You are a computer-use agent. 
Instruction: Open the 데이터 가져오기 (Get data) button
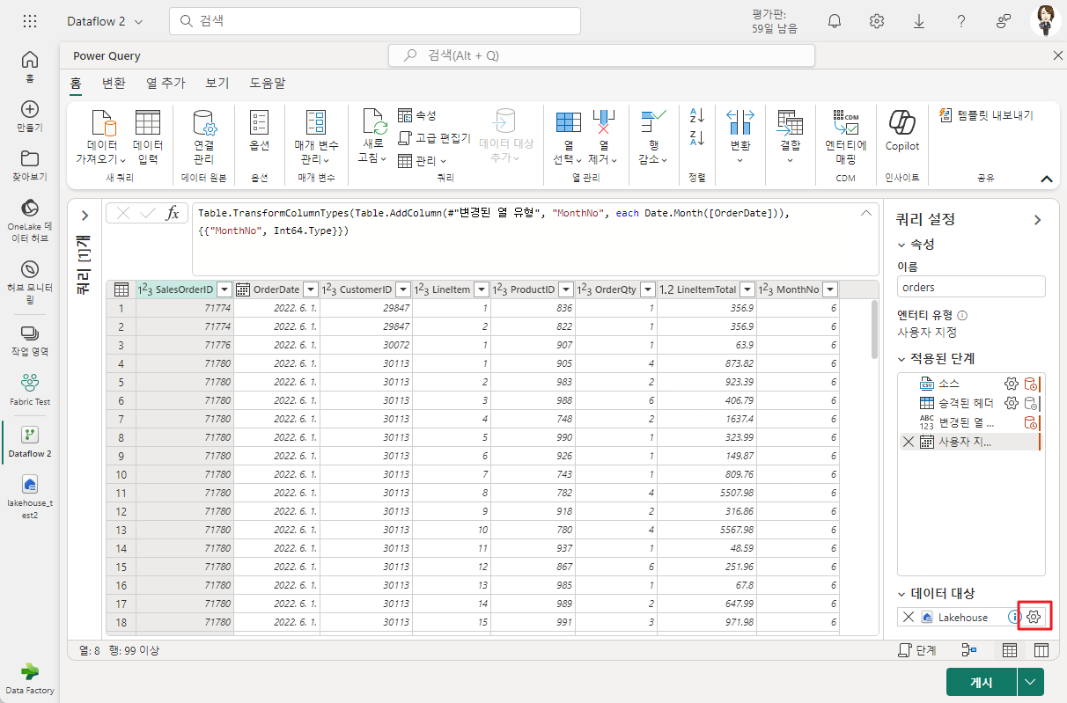(x=100, y=138)
